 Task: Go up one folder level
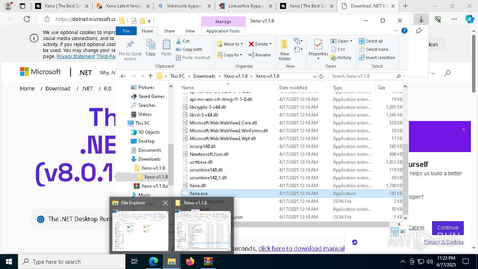[x=150, y=76]
